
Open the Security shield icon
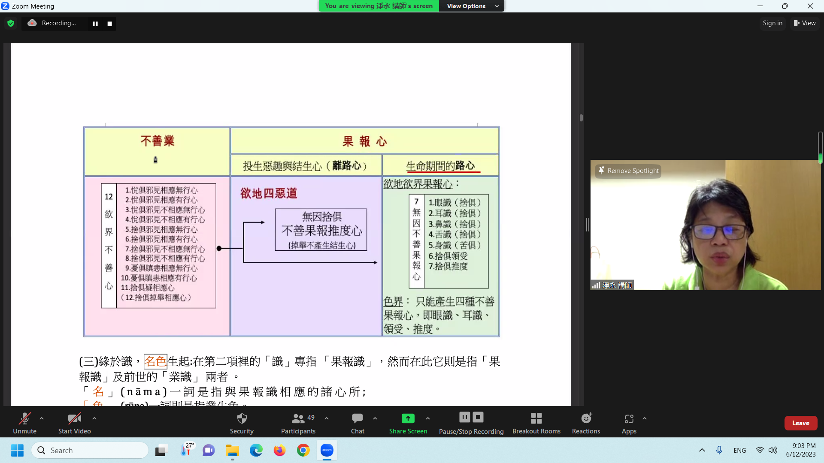point(242,418)
